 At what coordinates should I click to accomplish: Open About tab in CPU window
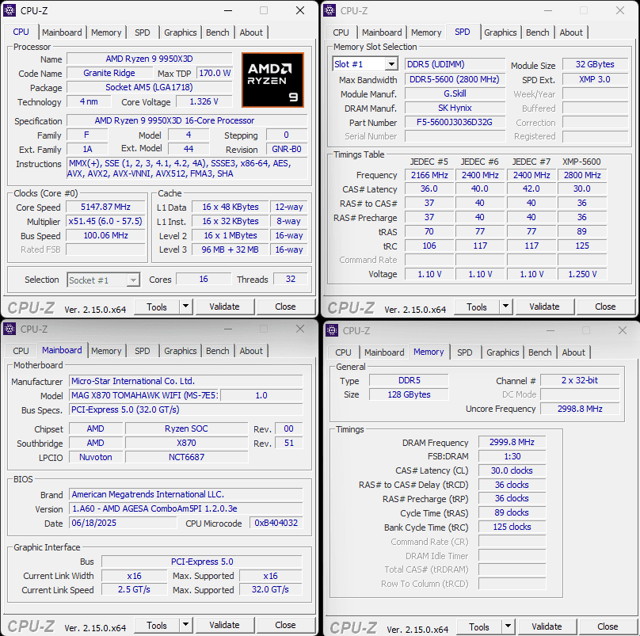coord(251,32)
